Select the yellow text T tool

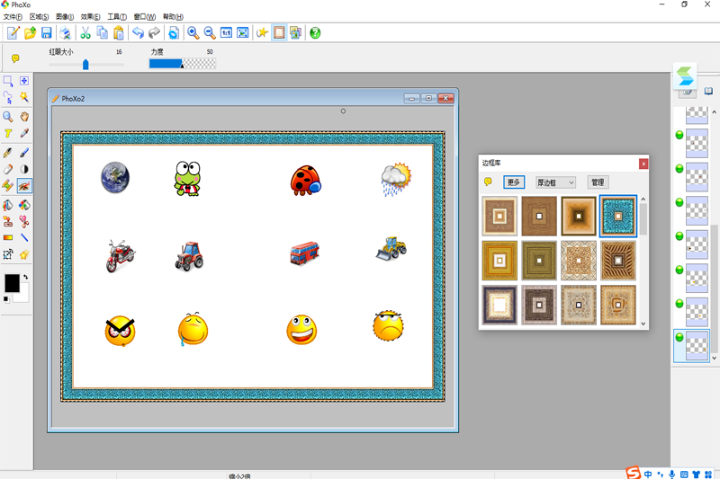(8, 134)
